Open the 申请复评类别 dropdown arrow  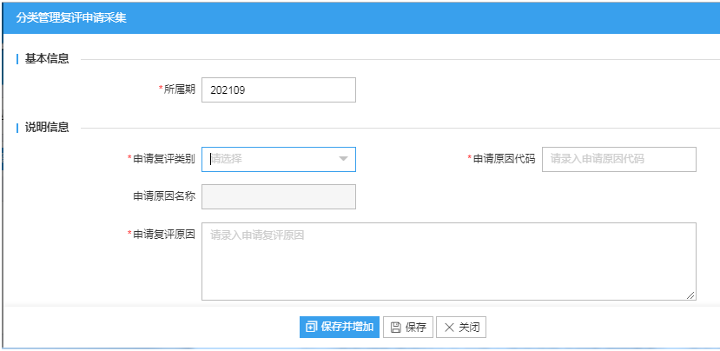(x=343, y=159)
